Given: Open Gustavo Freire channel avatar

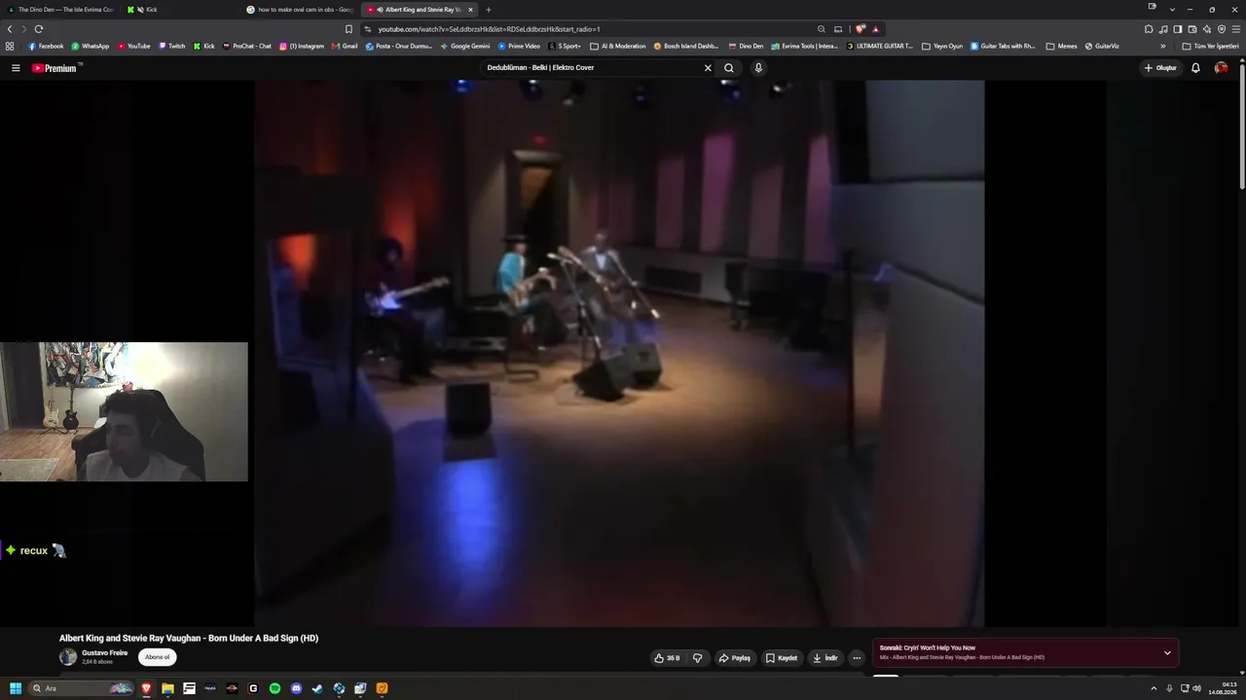Looking at the screenshot, I should (x=68, y=657).
